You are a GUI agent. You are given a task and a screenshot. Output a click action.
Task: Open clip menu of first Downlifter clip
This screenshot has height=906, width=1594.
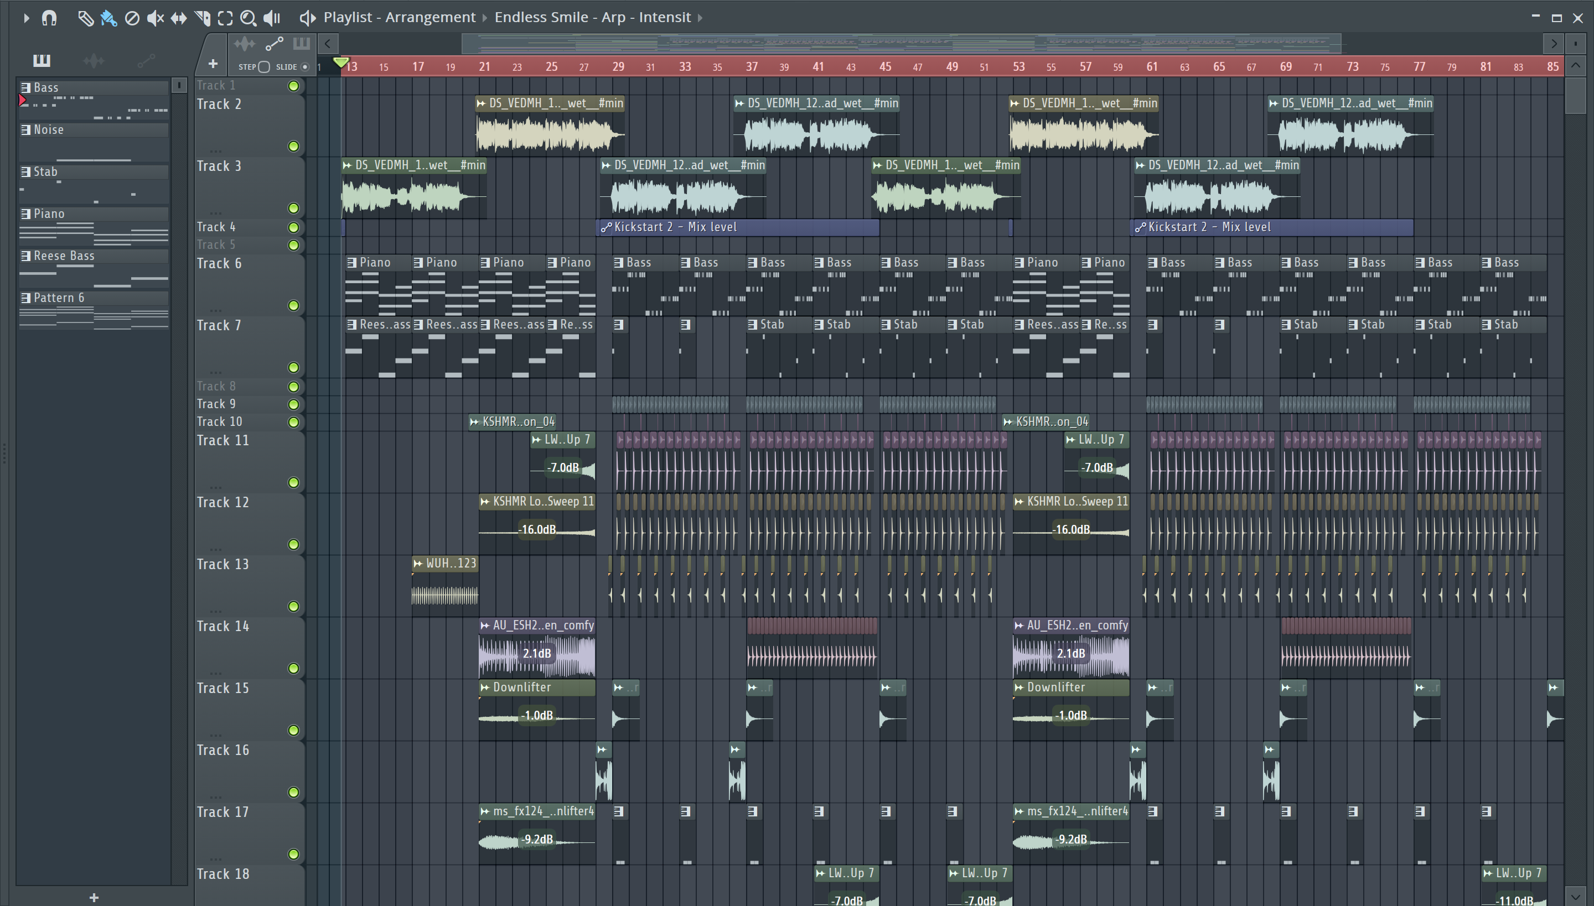(x=485, y=688)
